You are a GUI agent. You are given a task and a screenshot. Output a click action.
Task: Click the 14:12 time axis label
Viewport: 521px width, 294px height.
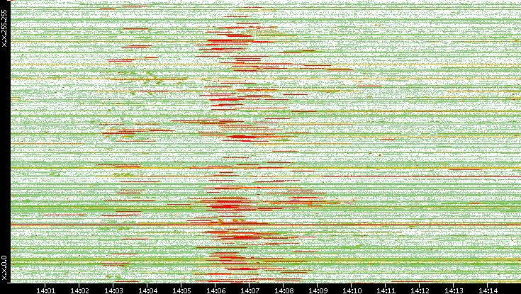[420, 290]
